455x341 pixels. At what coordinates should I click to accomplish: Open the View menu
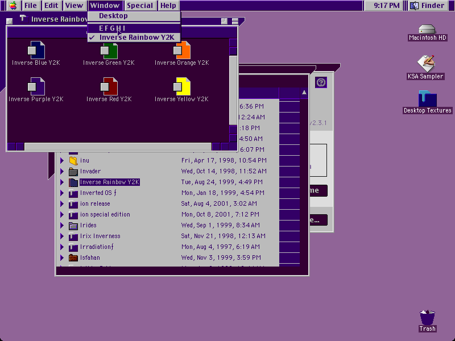point(74,6)
